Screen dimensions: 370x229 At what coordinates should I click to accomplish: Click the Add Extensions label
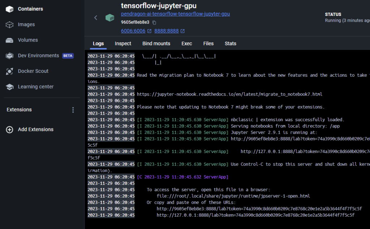click(36, 130)
